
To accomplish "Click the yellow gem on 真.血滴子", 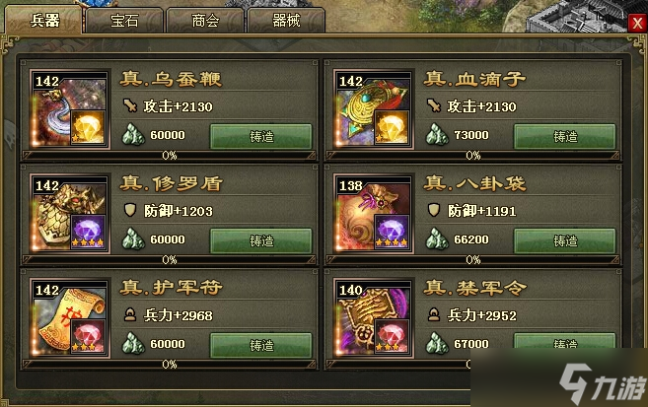I will tap(392, 127).
